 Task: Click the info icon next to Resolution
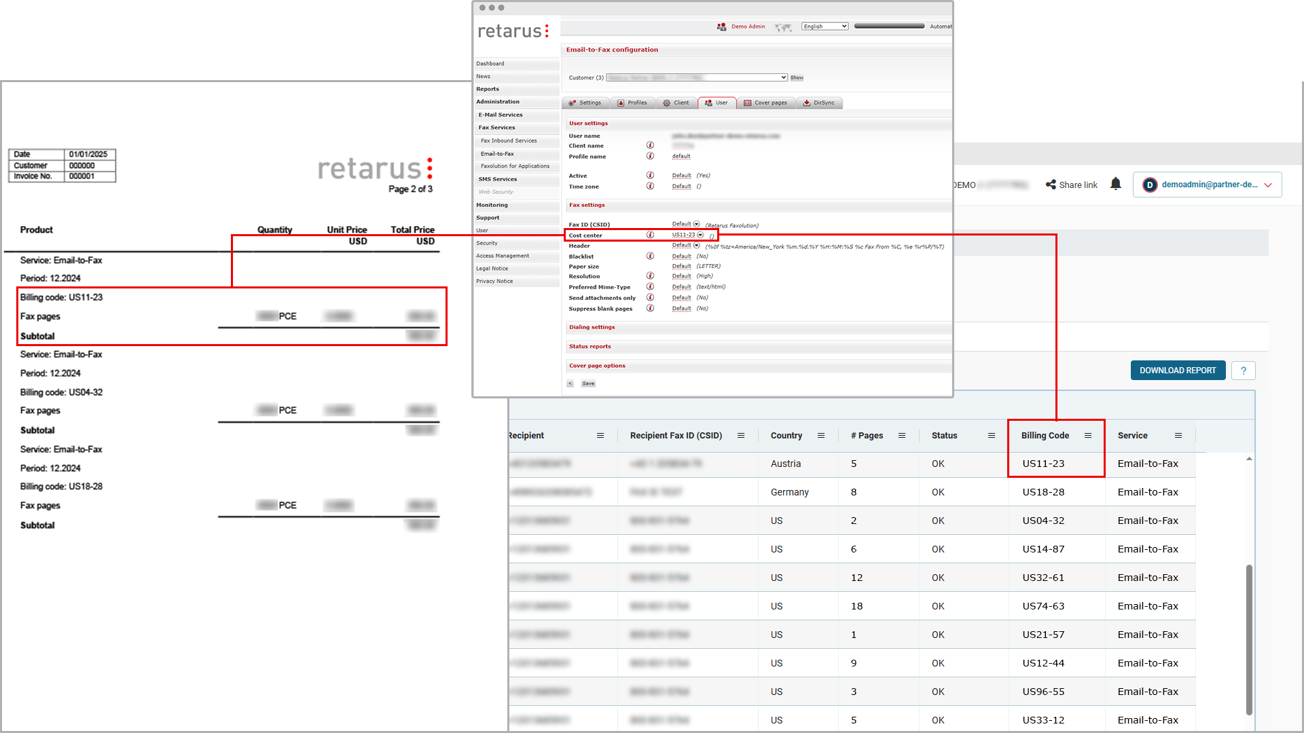pyautogui.click(x=650, y=276)
